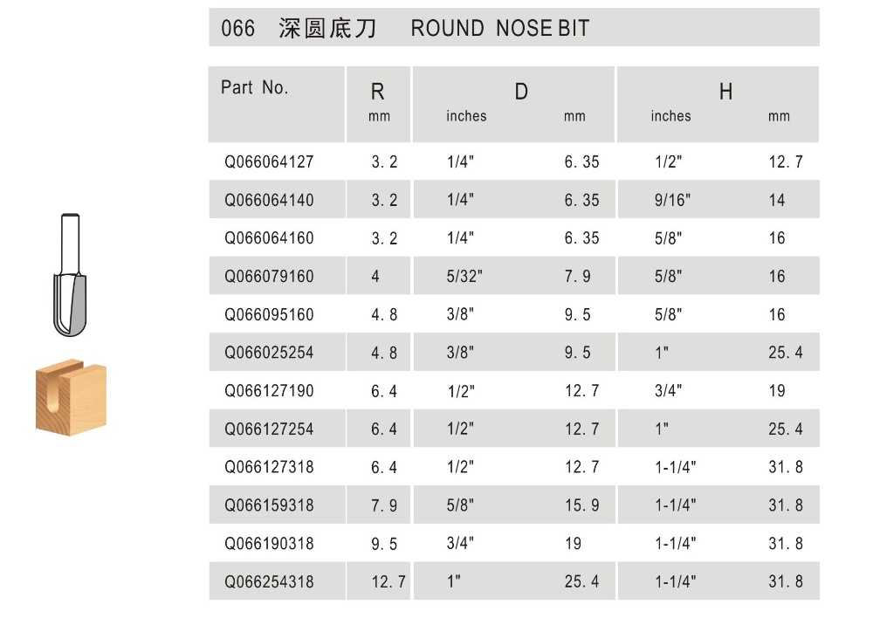The height and width of the screenshot is (625, 873).
Task: Select the last part number Q066254318
Action: click(x=269, y=581)
